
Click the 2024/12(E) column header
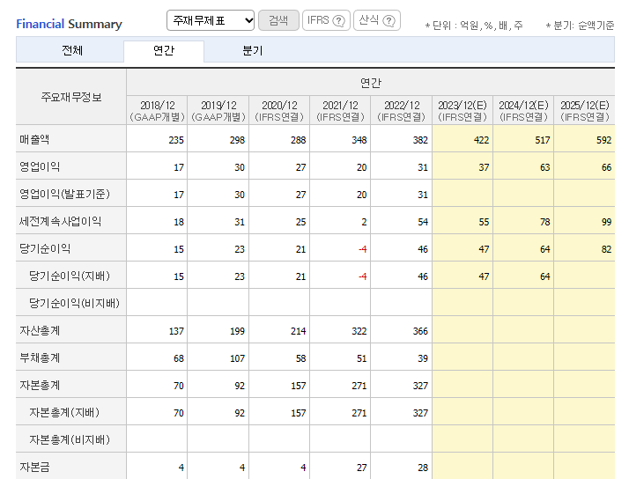[x=523, y=111]
